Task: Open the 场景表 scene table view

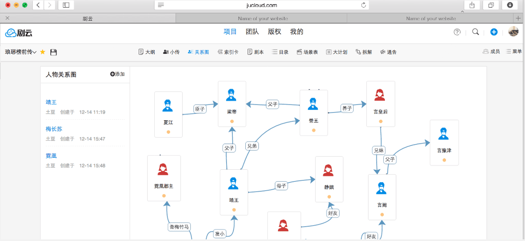Action: [307, 52]
